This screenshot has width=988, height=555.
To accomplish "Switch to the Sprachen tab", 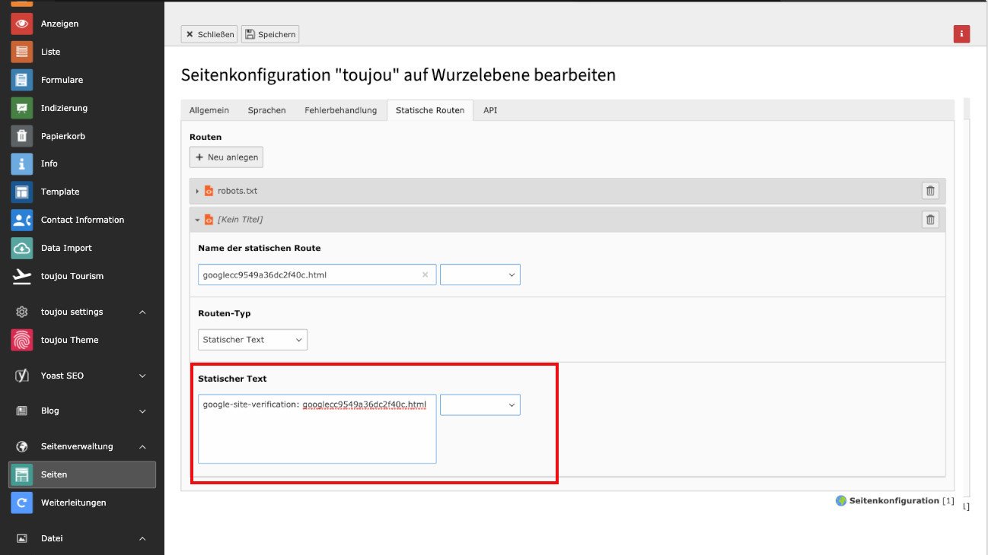I will click(266, 110).
